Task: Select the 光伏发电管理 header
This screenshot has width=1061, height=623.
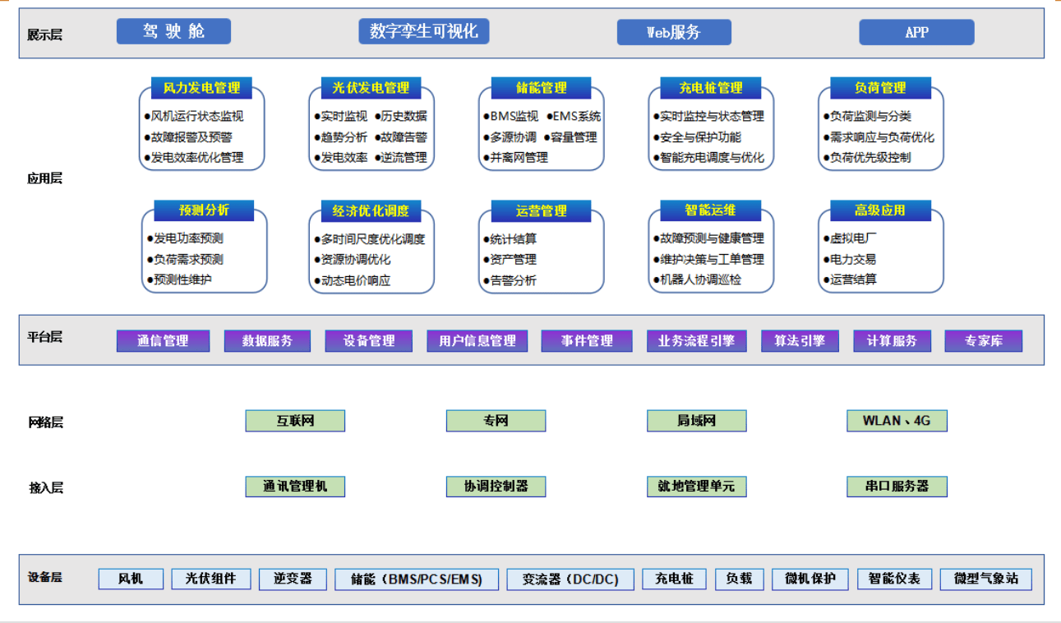Action: coord(371,88)
